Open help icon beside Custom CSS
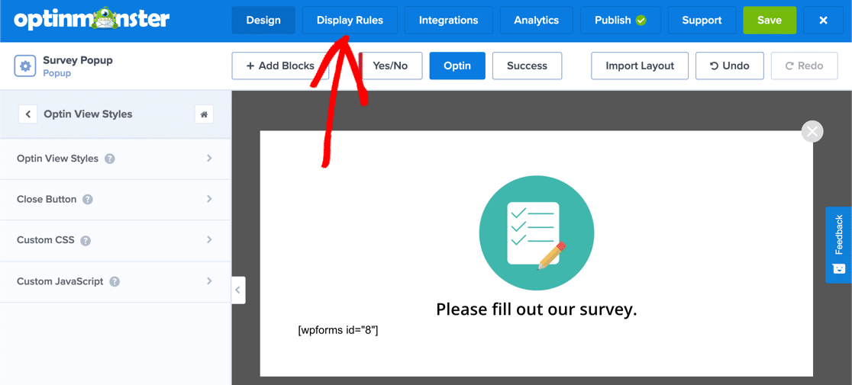The width and height of the screenshot is (852, 385). 86,240
